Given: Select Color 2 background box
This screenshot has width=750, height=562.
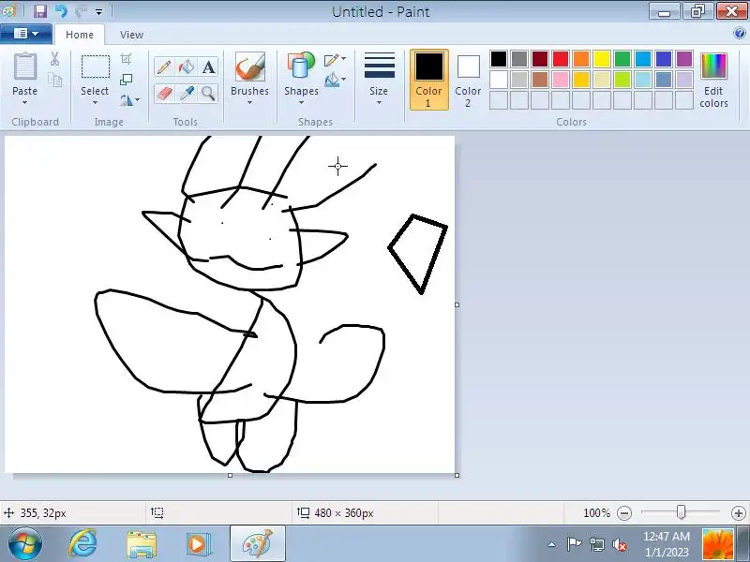Looking at the screenshot, I should 468,80.
